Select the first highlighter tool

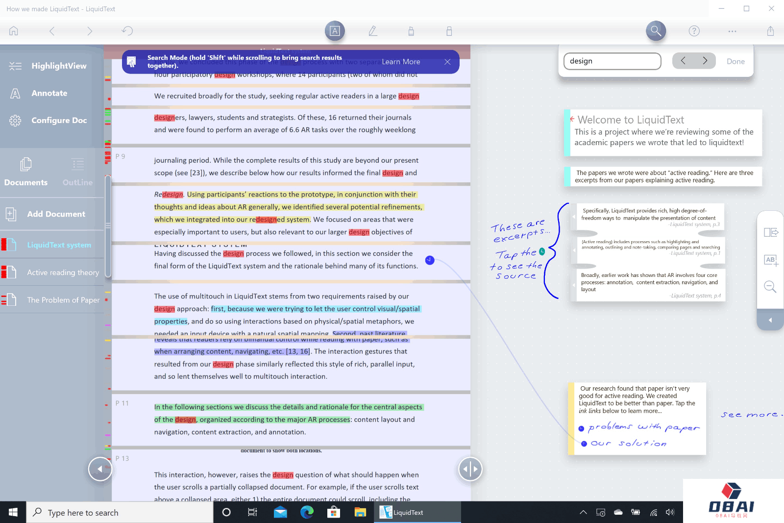(x=411, y=31)
